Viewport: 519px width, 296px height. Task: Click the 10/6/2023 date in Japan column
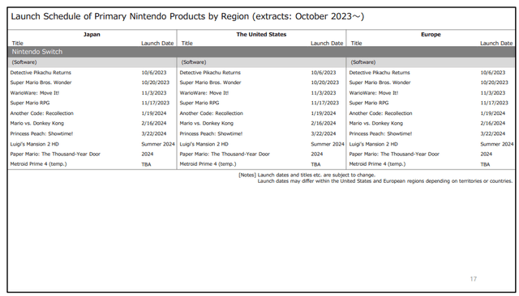pyautogui.click(x=154, y=73)
